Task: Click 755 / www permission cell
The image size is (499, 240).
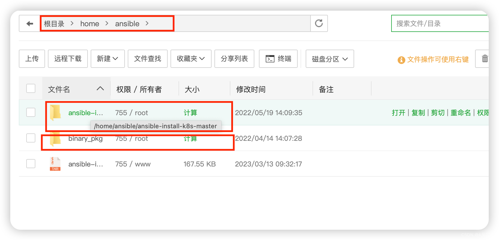Action: (133, 164)
